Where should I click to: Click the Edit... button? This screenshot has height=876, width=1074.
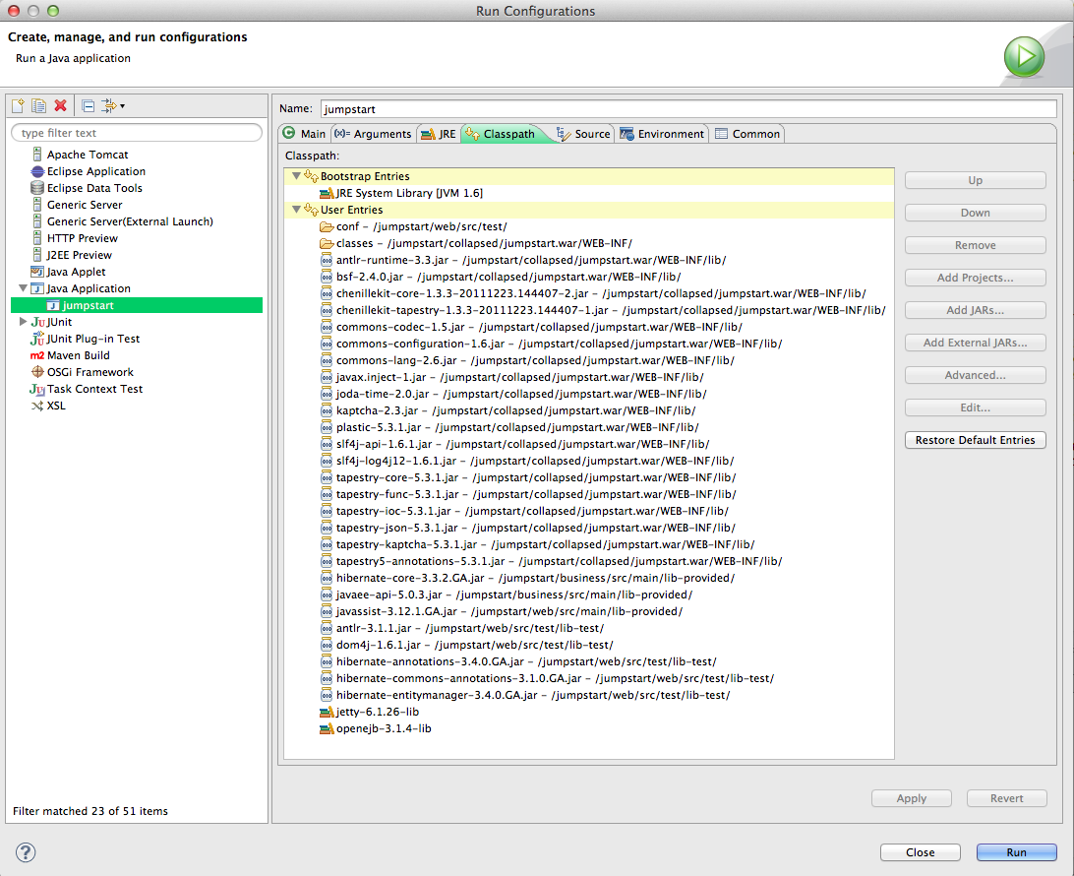(x=975, y=407)
